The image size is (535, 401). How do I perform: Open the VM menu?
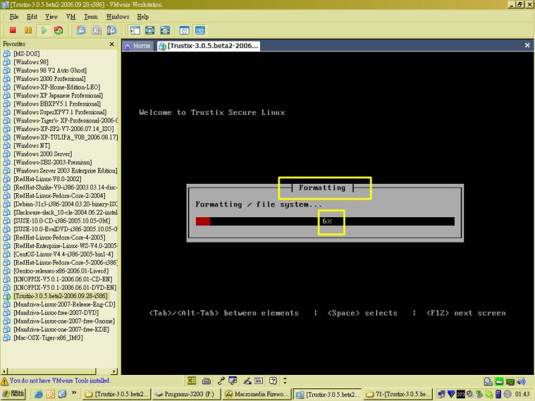click(x=71, y=17)
